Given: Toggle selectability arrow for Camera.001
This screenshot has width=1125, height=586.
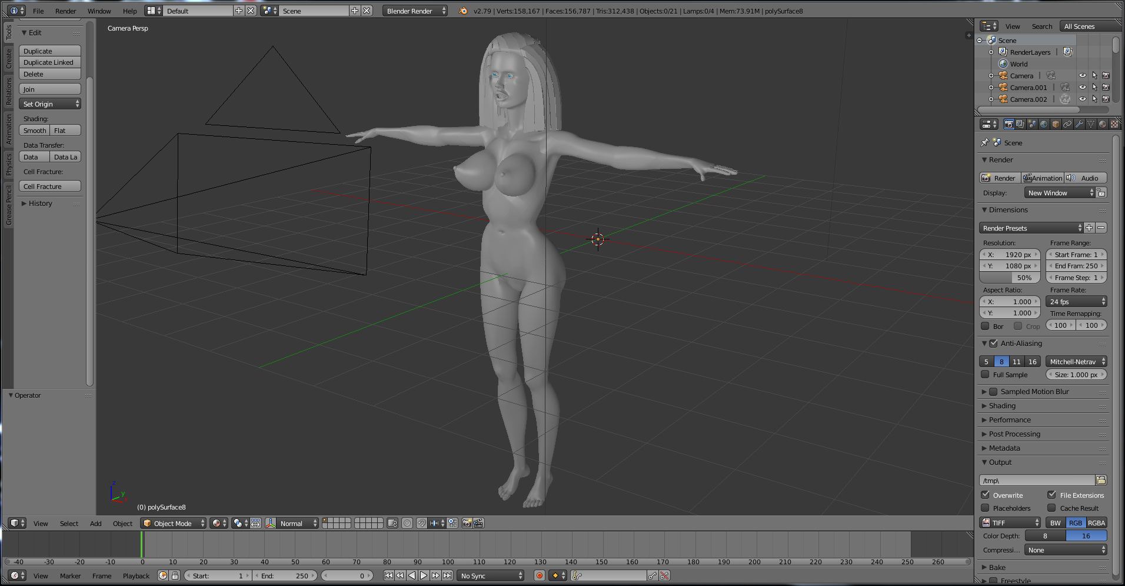Looking at the screenshot, I should (1094, 87).
